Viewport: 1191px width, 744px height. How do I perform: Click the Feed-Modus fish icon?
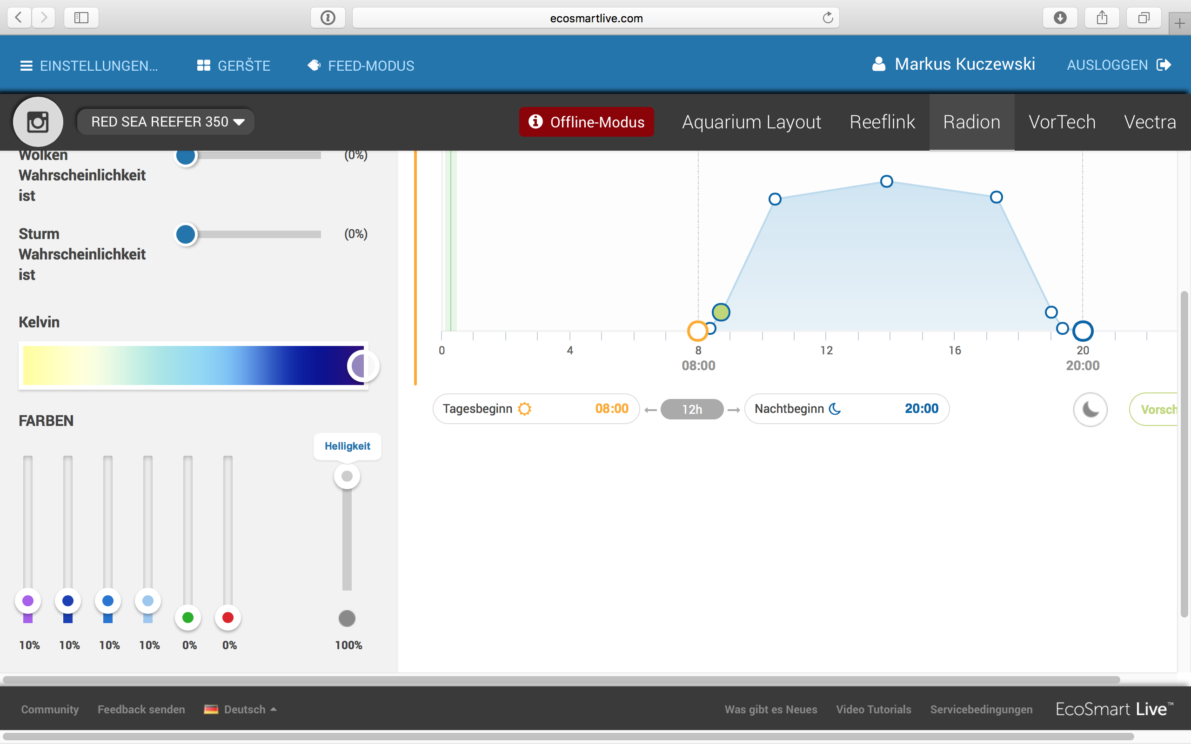point(314,66)
